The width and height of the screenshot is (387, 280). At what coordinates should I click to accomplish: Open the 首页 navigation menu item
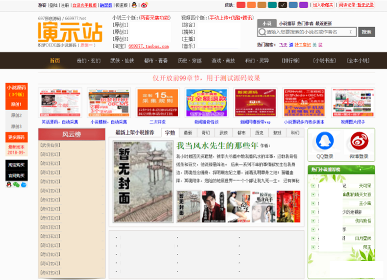point(55,60)
